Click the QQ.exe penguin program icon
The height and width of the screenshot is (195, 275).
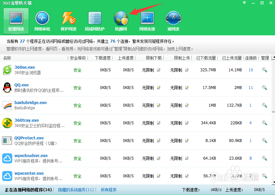pos(7,88)
